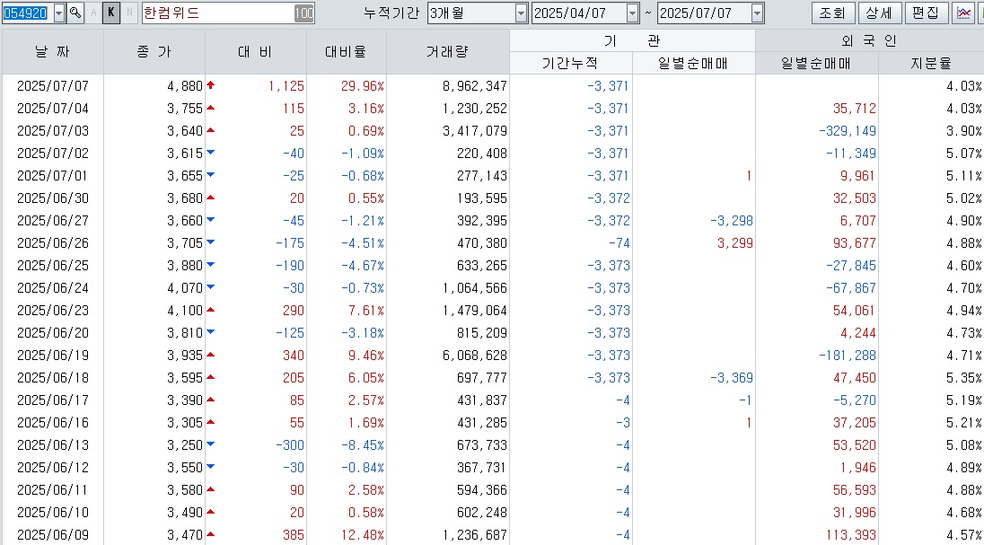Click foreign net trade -329,149

tap(848, 131)
